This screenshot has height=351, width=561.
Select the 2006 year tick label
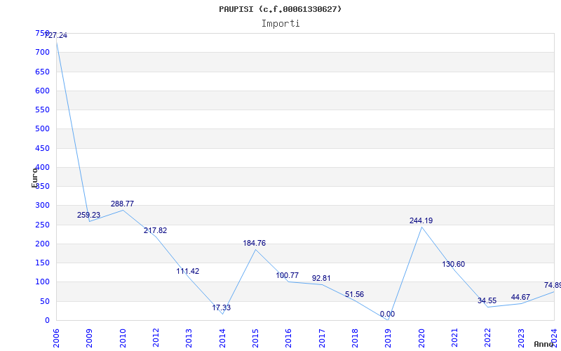[56, 338]
